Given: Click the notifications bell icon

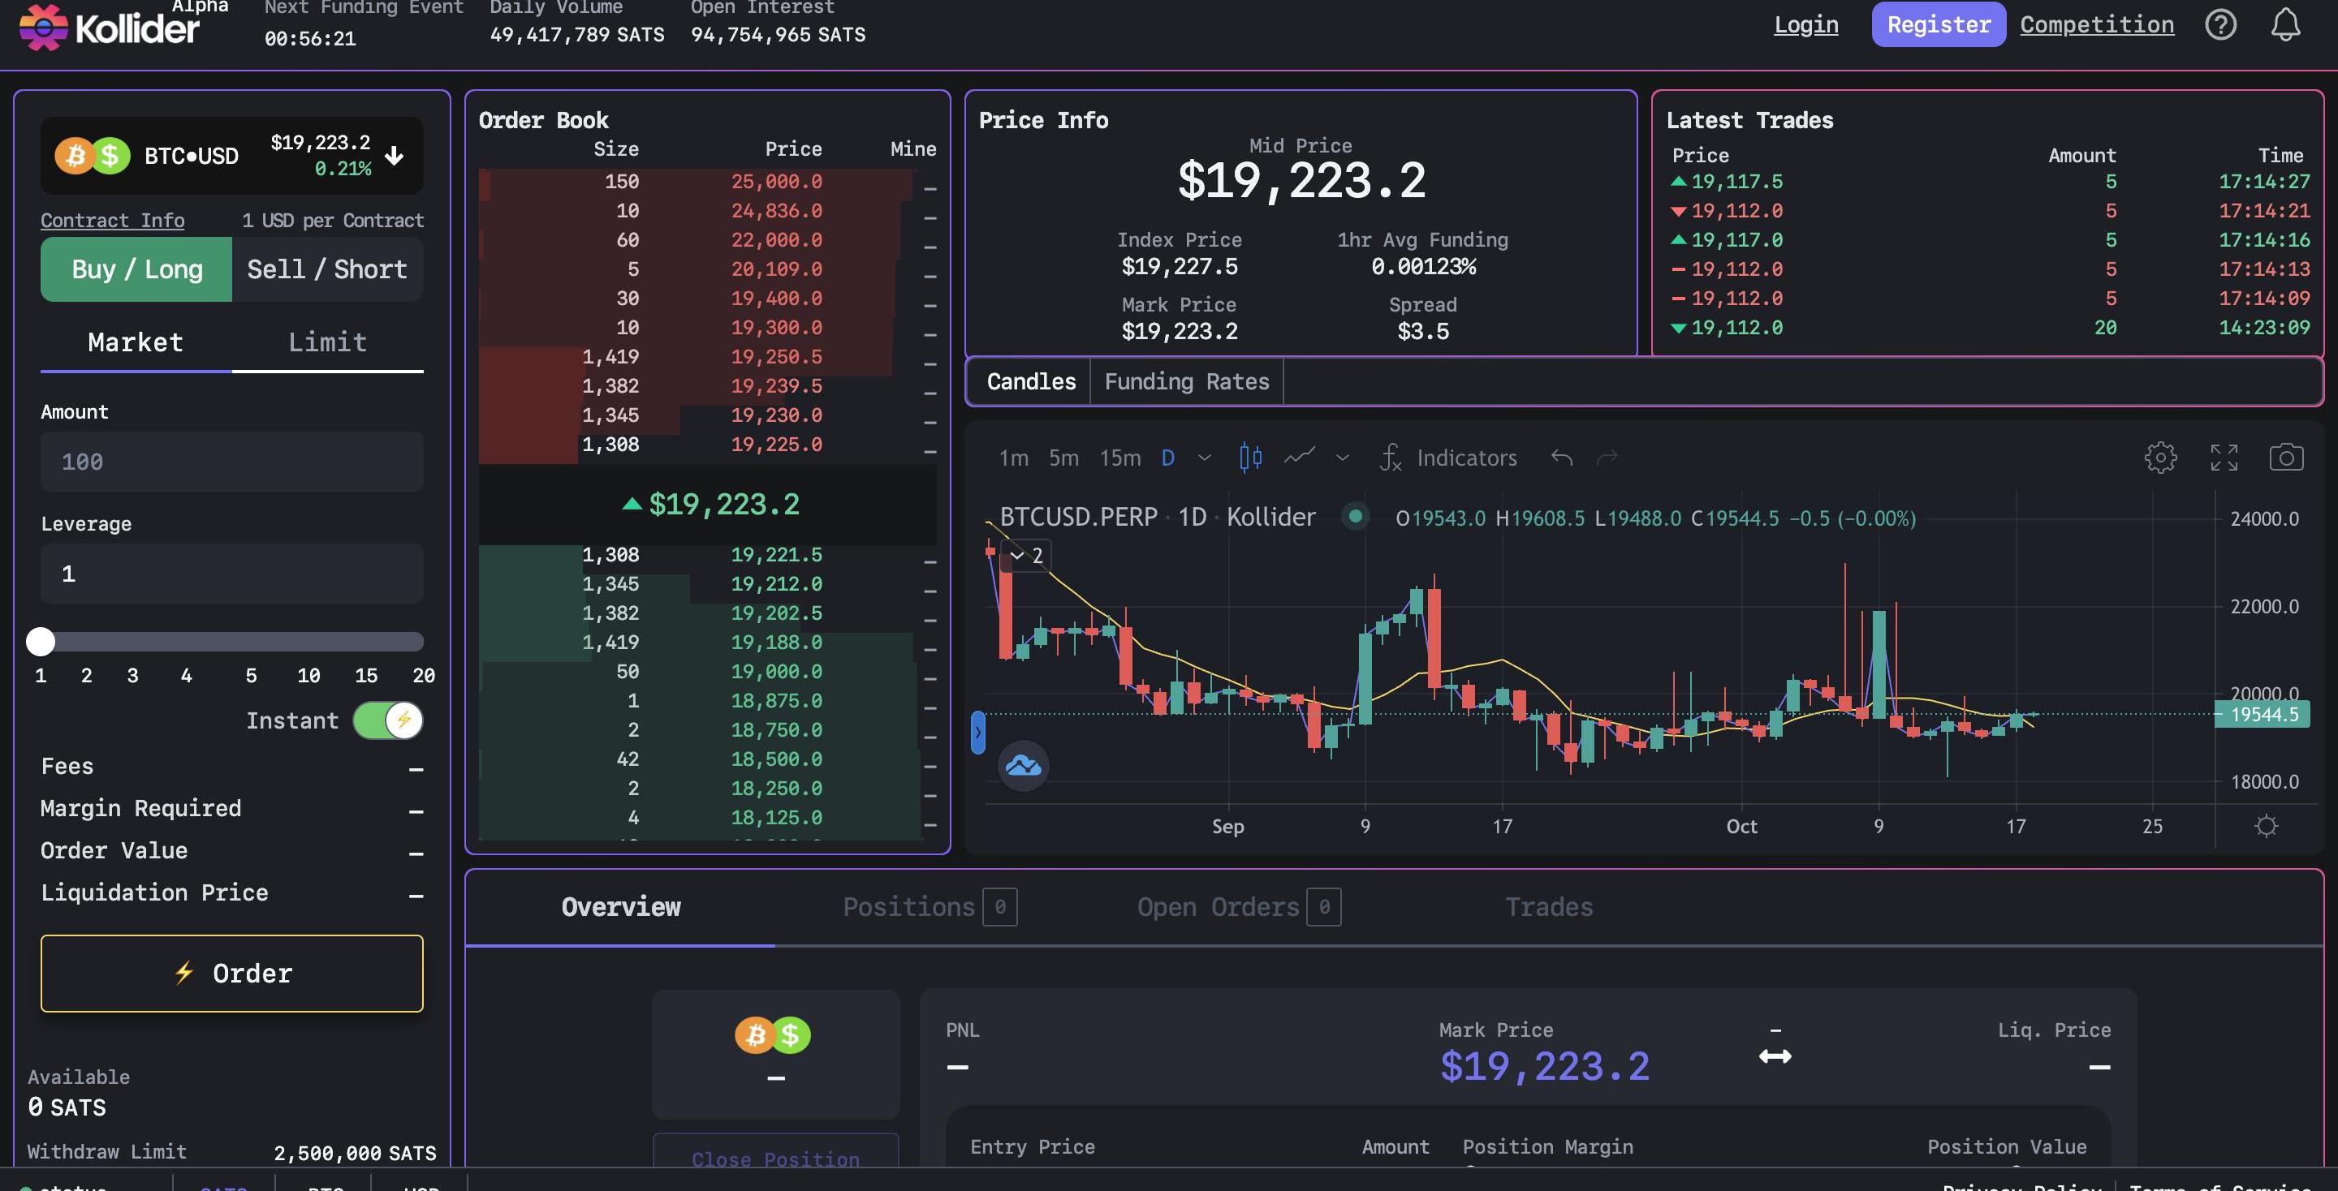Looking at the screenshot, I should click(x=2284, y=24).
